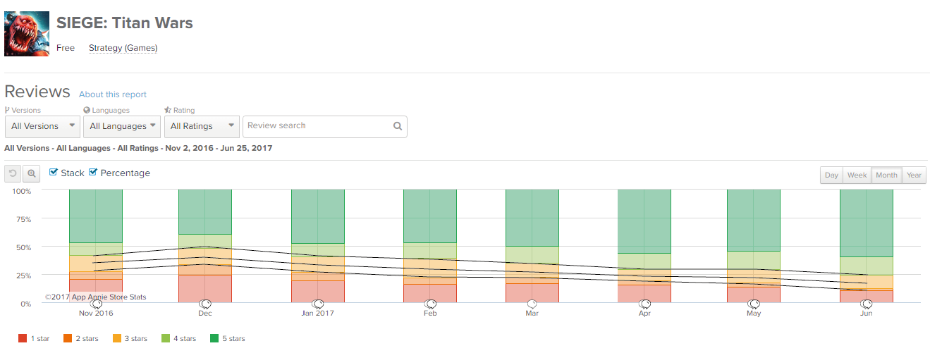Expand the All Ratings dropdown
Viewport: 930px width, 353px height.
tap(202, 127)
